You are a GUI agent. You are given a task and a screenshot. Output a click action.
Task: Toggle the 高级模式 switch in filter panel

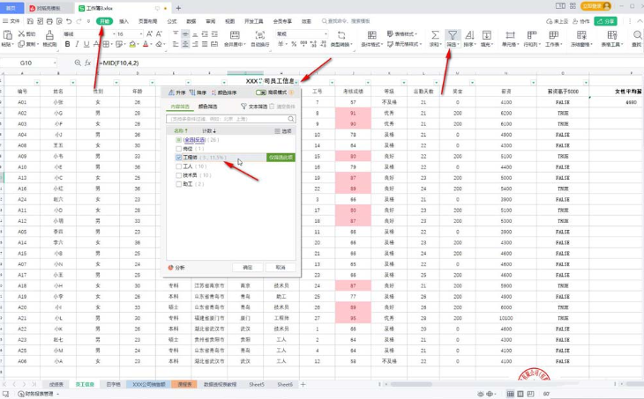(261, 92)
